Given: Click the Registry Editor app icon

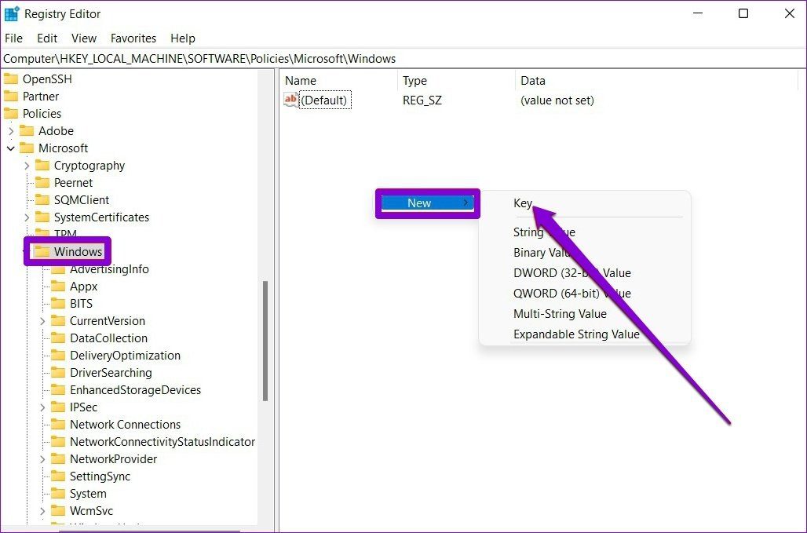Looking at the screenshot, I should coord(11,14).
